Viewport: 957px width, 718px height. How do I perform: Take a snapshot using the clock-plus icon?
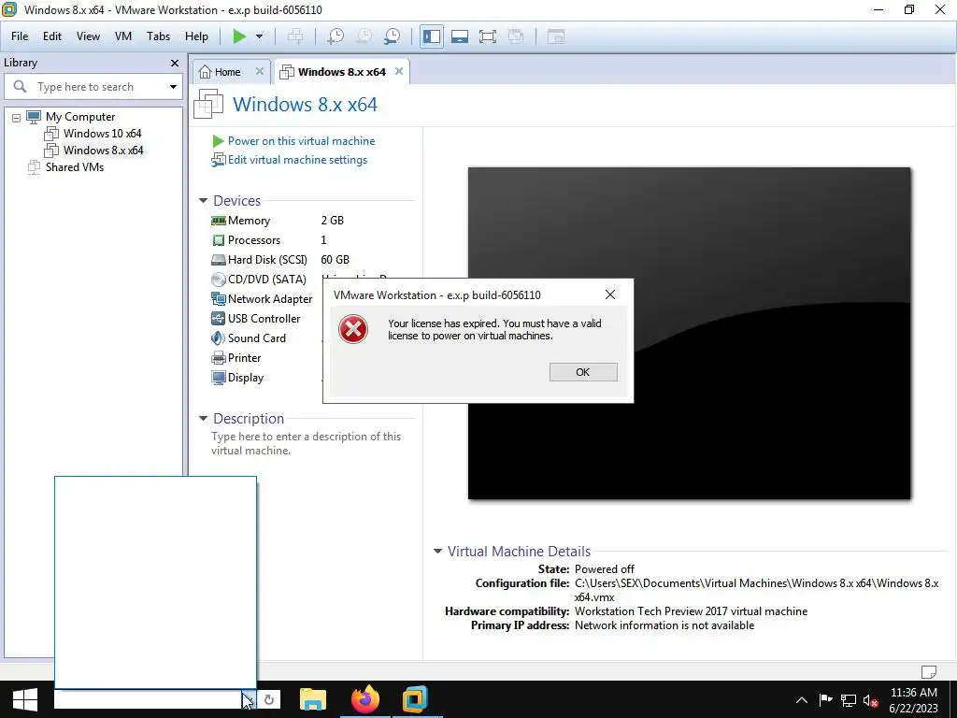(336, 36)
